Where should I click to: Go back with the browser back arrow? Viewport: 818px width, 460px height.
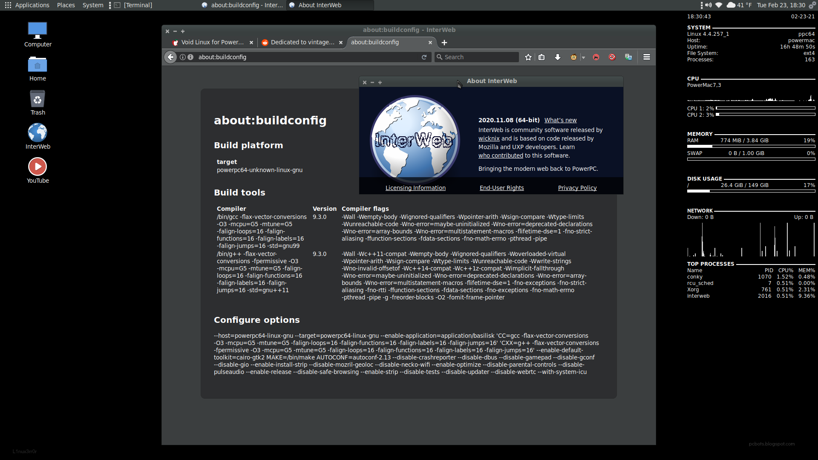[170, 57]
